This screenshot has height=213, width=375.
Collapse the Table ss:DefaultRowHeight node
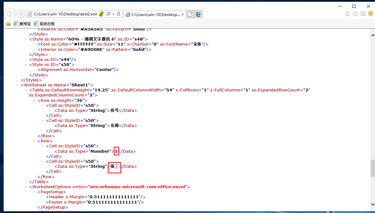tap(25, 90)
